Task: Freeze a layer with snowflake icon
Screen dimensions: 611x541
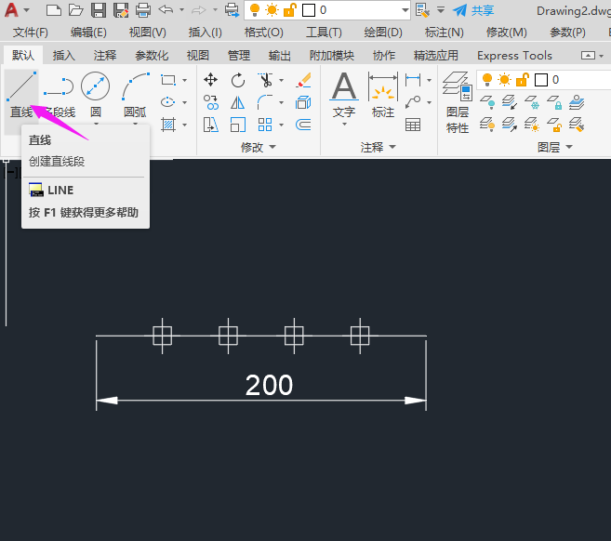Action: (532, 102)
